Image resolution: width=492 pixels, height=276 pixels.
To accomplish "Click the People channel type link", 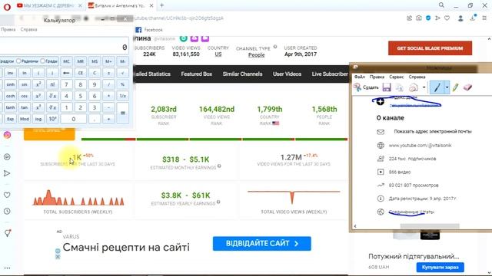I will pos(256,54).
